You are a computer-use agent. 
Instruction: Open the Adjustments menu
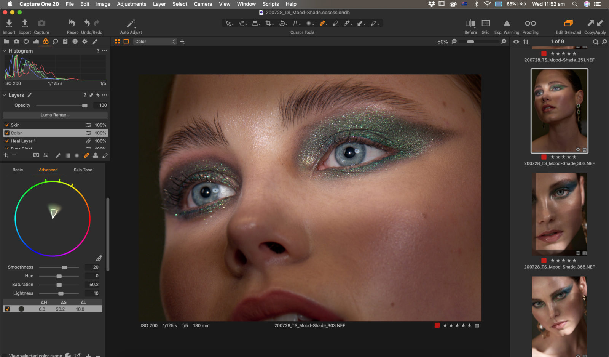point(131,4)
